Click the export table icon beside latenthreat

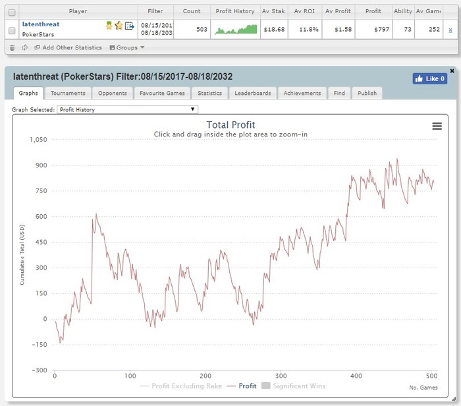129,26
